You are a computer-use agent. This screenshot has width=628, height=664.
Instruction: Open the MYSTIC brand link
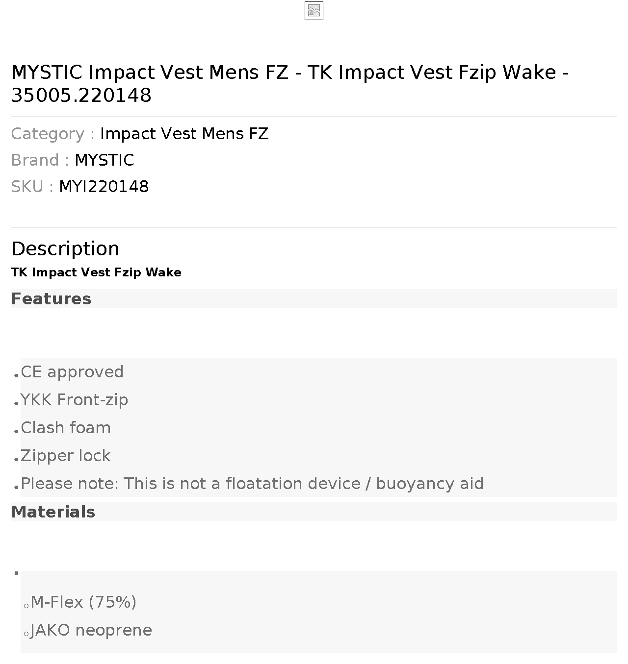(x=104, y=160)
